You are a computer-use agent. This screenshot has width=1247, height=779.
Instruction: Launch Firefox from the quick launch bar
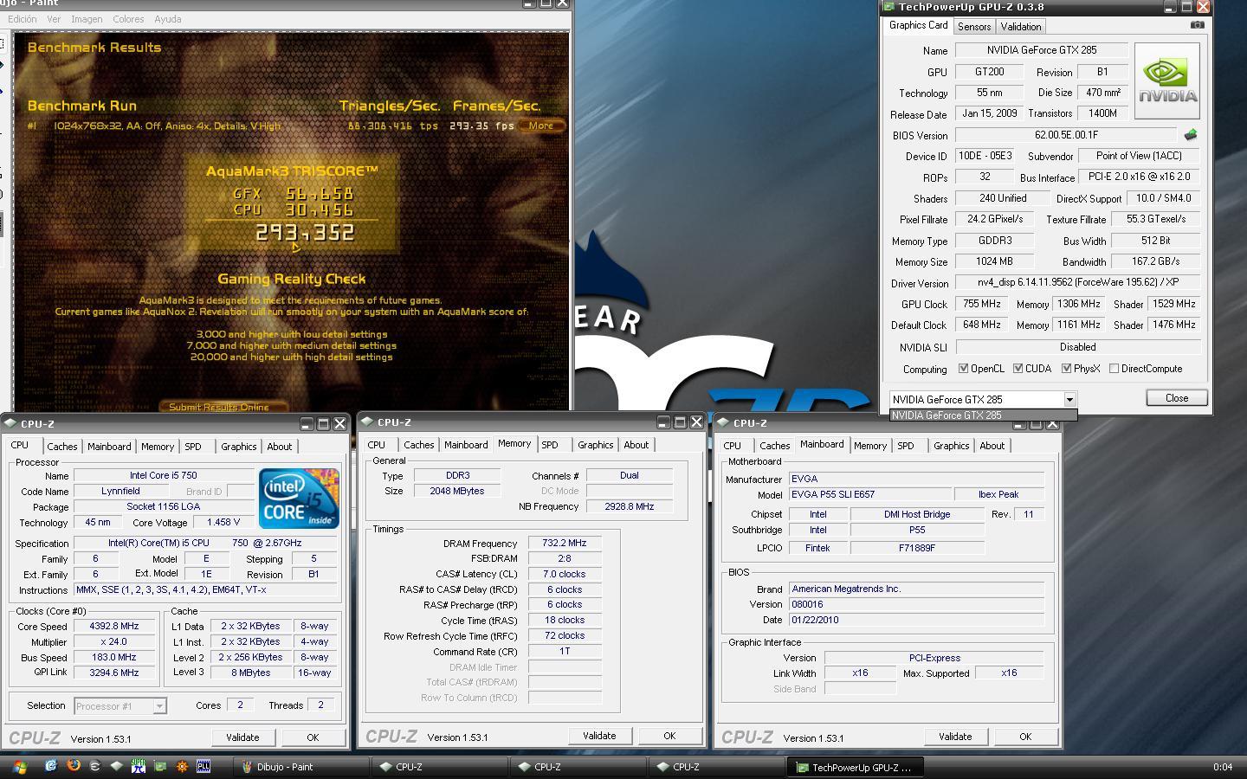[74, 766]
